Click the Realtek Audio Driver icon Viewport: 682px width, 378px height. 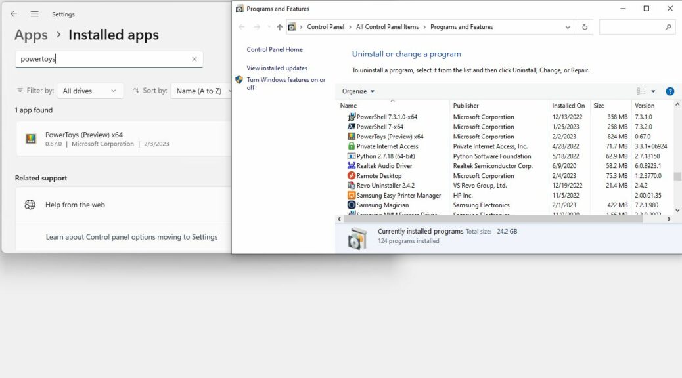pyautogui.click(x=352, y=165)
